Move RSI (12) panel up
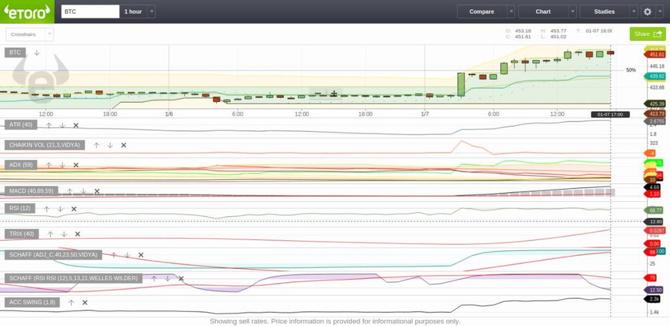 pos(46,208)
